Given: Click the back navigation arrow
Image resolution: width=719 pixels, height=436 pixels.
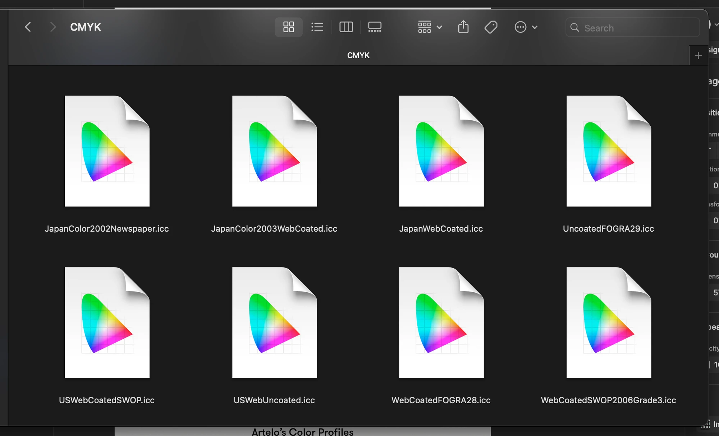Looking at the screenshot, I should [28, 27].
